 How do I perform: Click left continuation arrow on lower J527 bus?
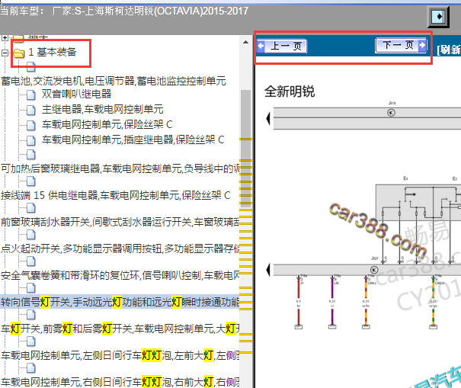pos(268,270)
